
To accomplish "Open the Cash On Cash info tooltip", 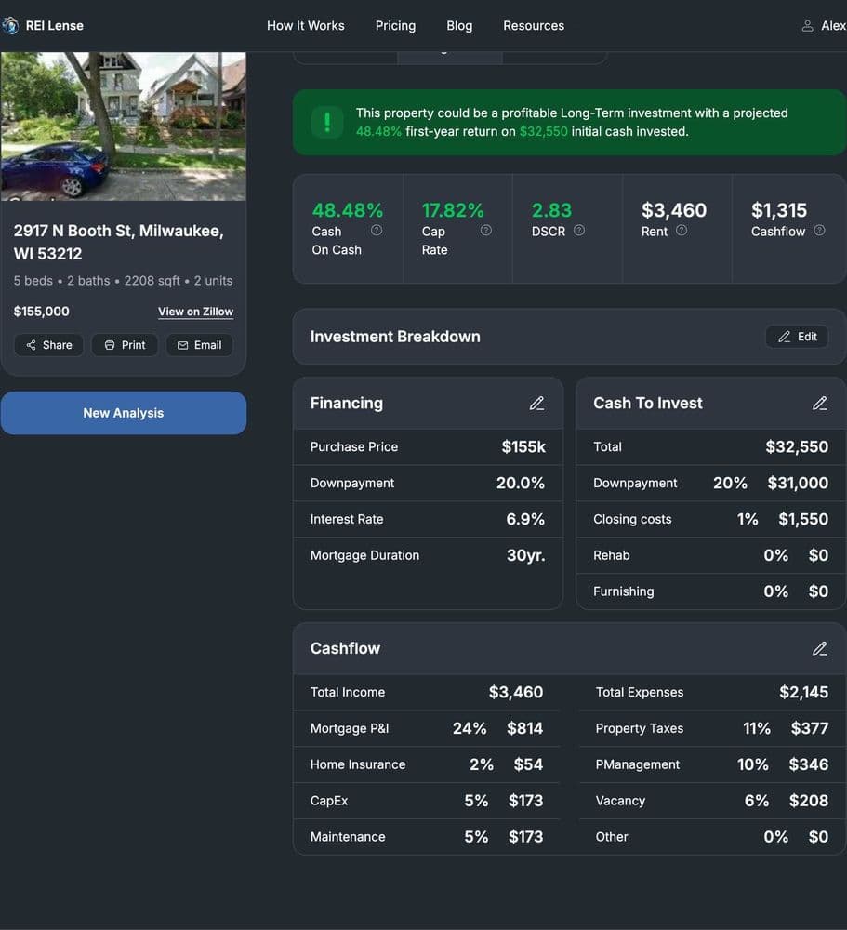I will [x=377, y=229].
